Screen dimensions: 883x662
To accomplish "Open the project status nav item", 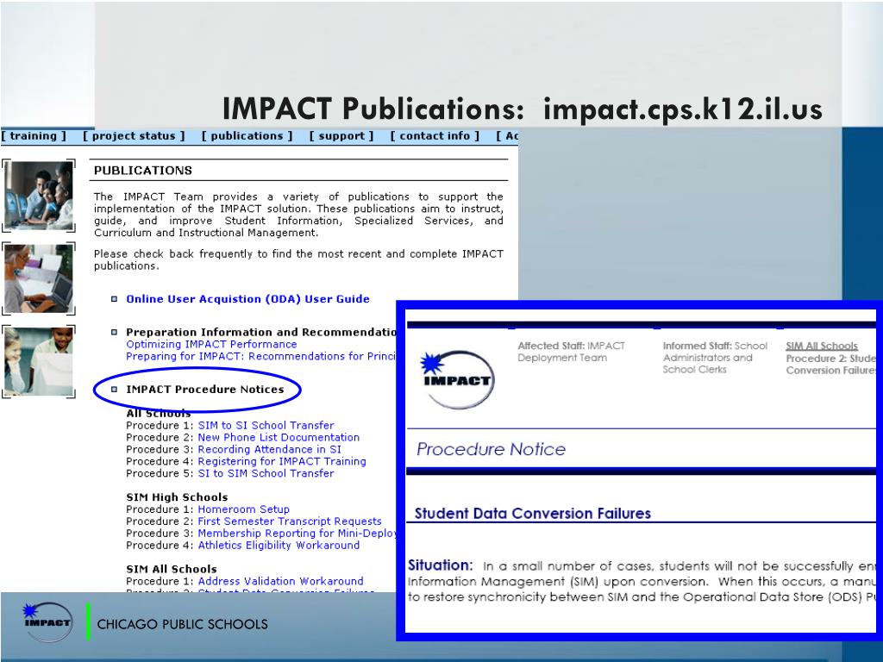I will [x=134, y=135].
